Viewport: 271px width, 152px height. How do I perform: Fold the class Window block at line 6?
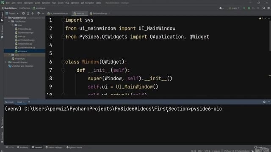tap(63, 62)
